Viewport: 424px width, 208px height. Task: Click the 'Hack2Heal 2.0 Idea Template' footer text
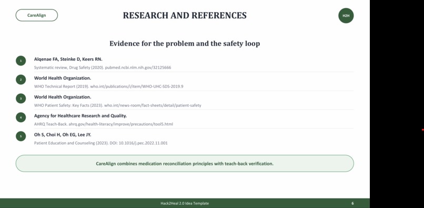185,203
